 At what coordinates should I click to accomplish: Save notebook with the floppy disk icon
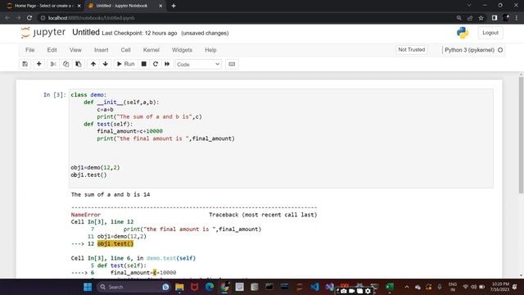pyautogui.click(x=25, y=64)
